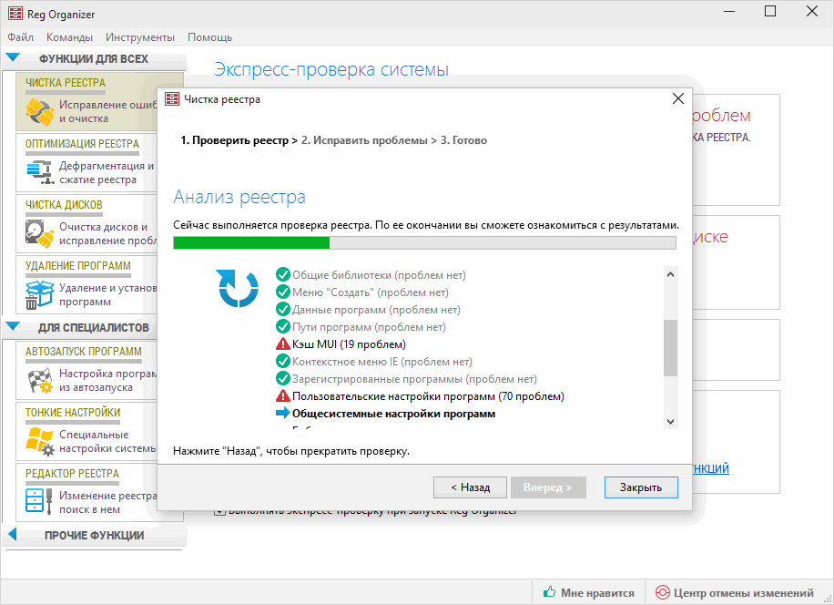Click the results list scrollbar thumb
Viewport: 834px width, 605px height.
coord(670,348)
